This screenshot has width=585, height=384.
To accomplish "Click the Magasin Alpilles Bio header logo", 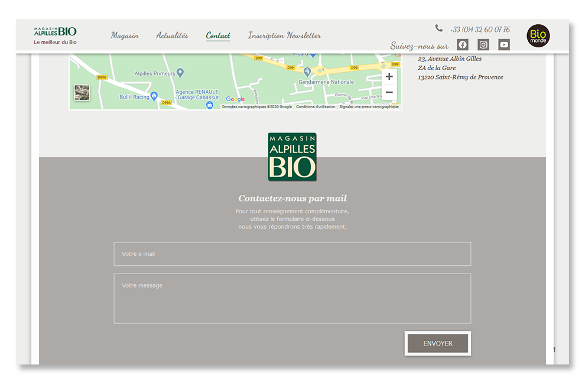I will [x=55, y=35].
